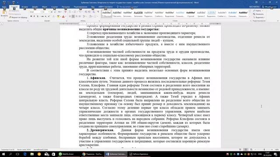Open Windows Start menu
This screenshot has height=157, width=280.
click(x=3, y=154)
